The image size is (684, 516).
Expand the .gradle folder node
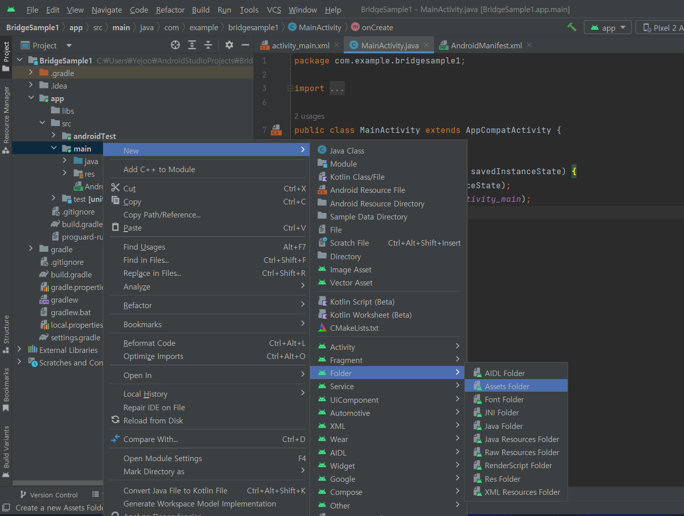pos(31,72)
